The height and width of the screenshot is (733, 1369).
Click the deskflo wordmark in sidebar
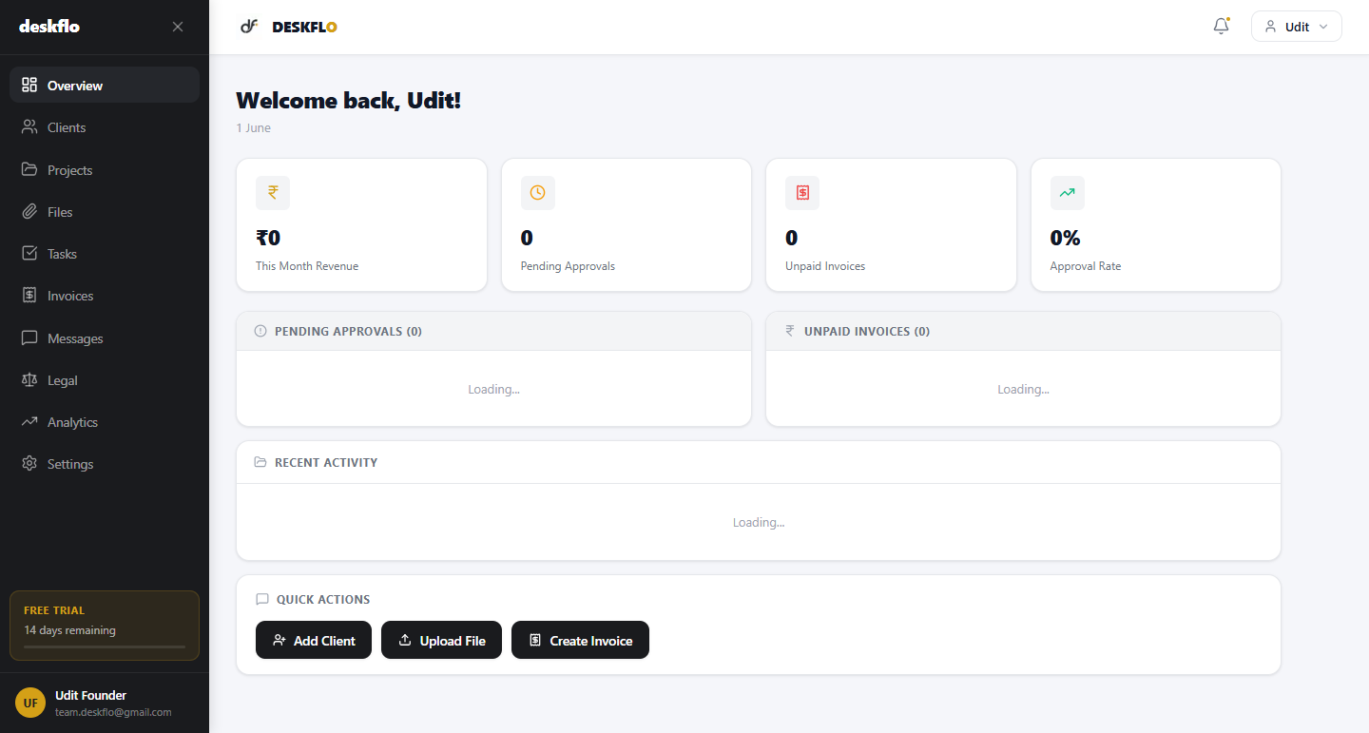coord(49,27)
